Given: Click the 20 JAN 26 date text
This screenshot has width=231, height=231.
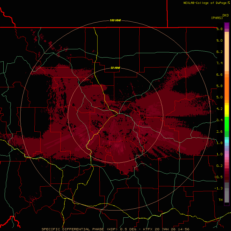Looking at the screenshot, I should coord(165,229).
